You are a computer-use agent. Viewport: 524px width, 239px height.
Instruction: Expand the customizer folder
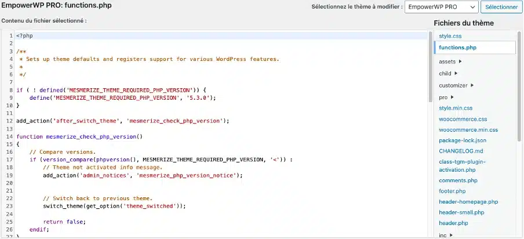click(x=456, y=85)
